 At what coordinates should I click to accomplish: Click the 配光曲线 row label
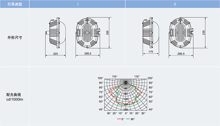tap(13, 95)
